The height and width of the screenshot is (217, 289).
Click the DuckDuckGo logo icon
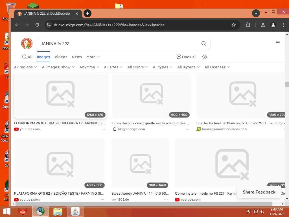pos(27,44)
